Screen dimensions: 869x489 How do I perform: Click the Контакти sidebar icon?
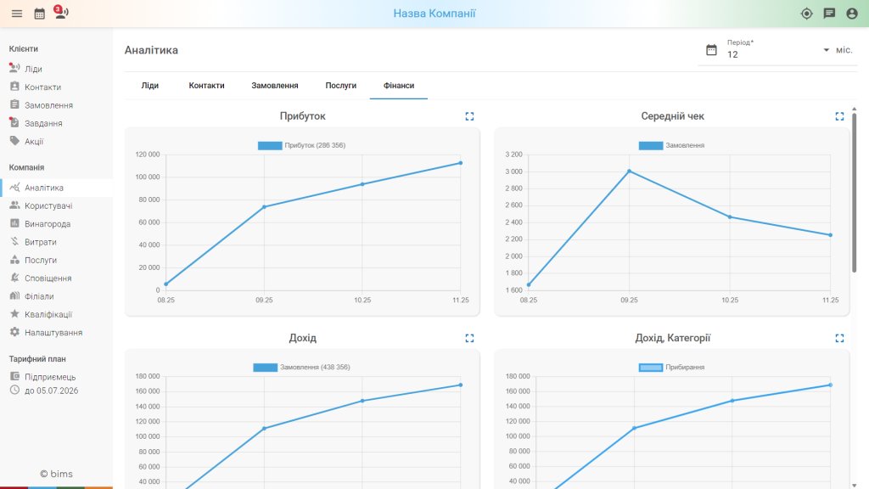tap(14, 87)
